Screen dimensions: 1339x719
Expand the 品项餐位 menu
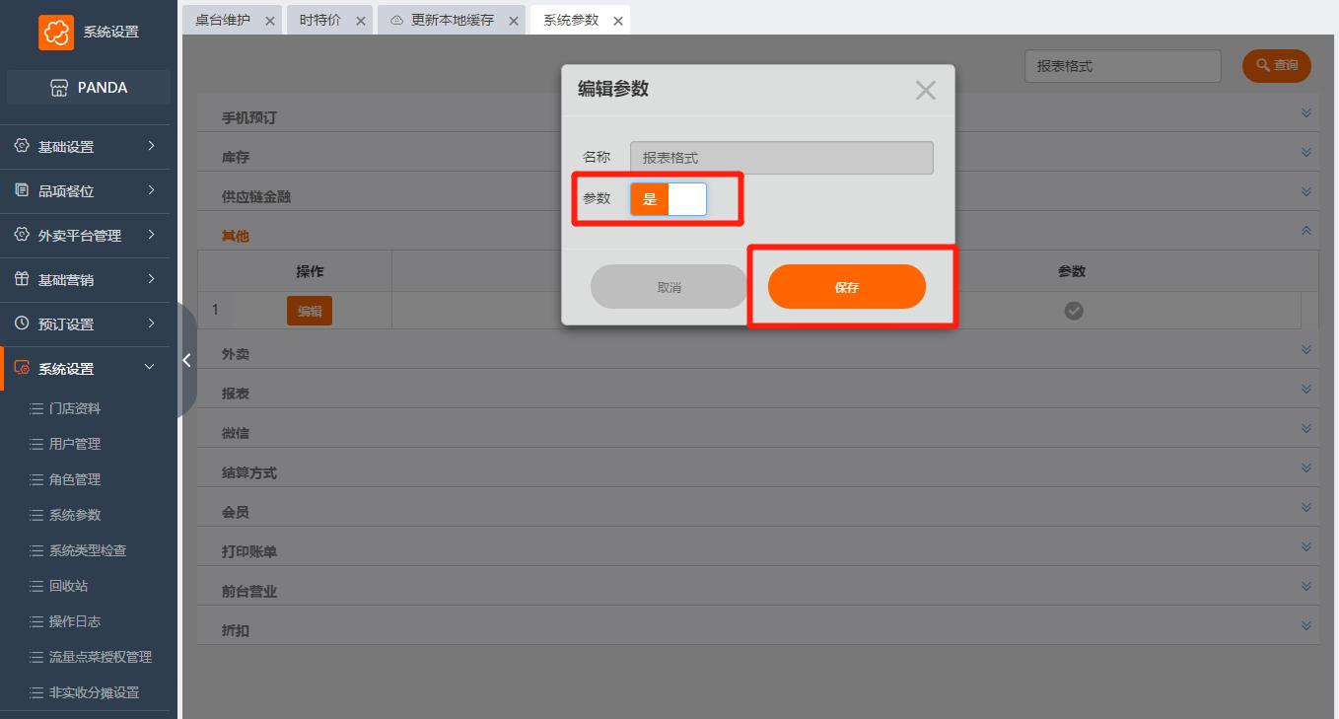click(151, 190)
